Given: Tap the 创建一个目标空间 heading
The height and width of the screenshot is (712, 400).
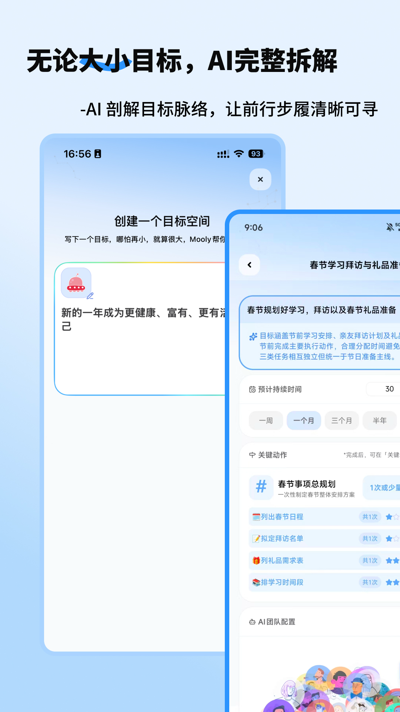Looking at the screenshot, I should pos(162,221).
